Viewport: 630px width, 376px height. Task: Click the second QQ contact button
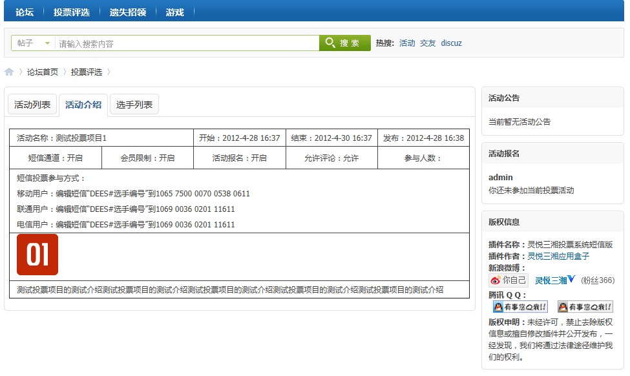[585, 307]
